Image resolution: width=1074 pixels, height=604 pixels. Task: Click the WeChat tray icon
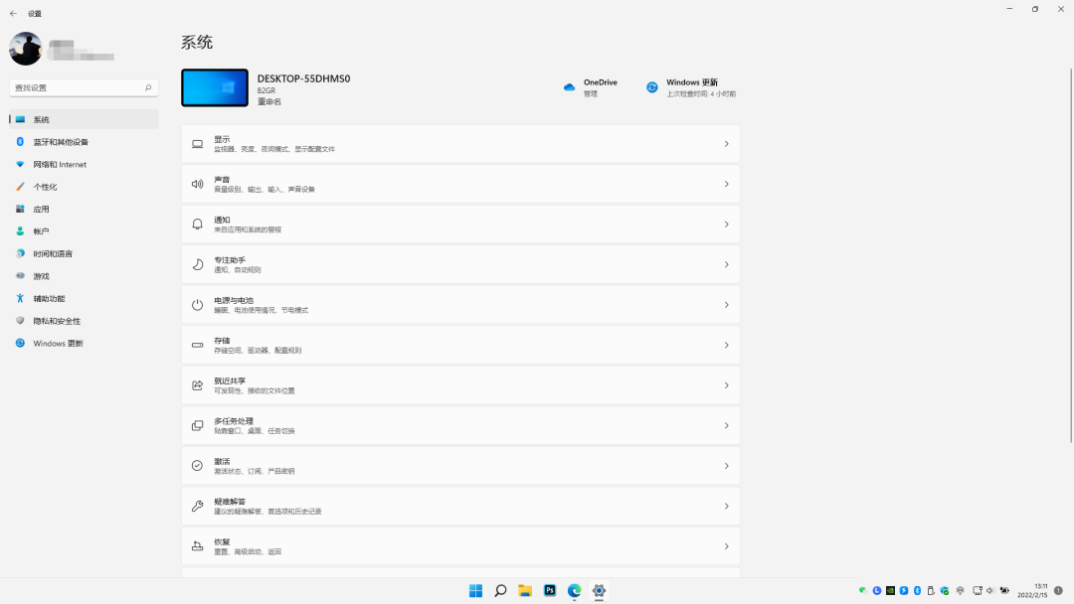click(863, 590)
